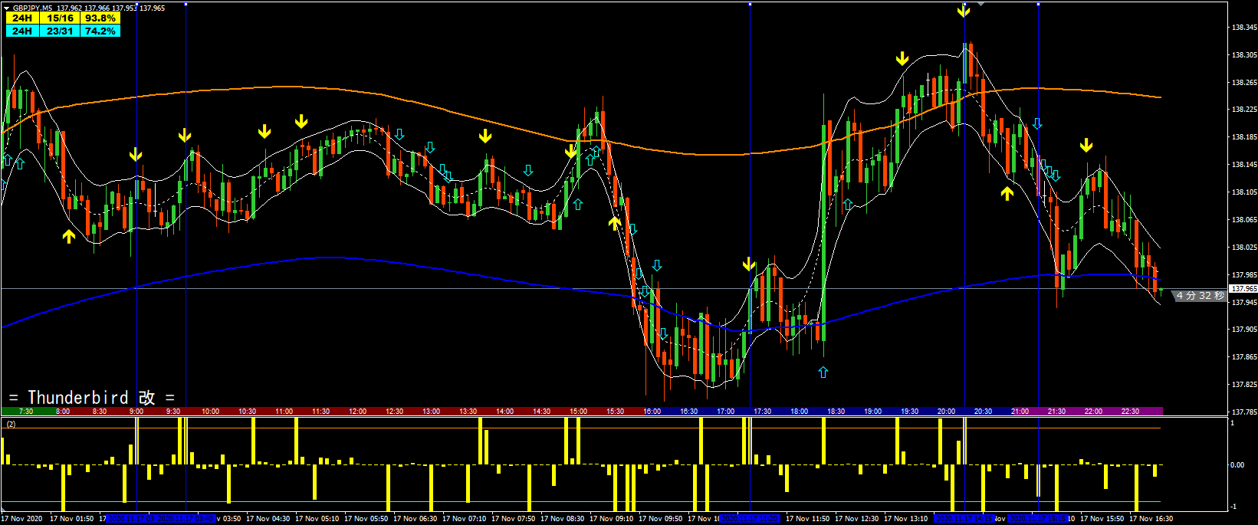Click the cyan down arrow near 16:00 drop
1258x525 pixels.
click(657, 266)
